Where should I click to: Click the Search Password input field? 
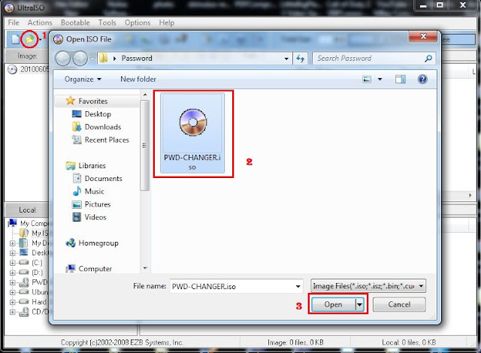click(368, 59)
